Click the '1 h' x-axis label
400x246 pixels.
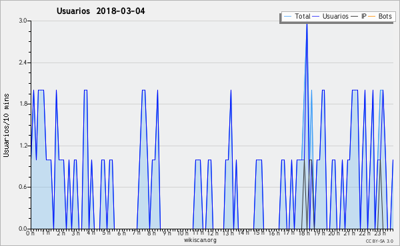click(45, 233)
